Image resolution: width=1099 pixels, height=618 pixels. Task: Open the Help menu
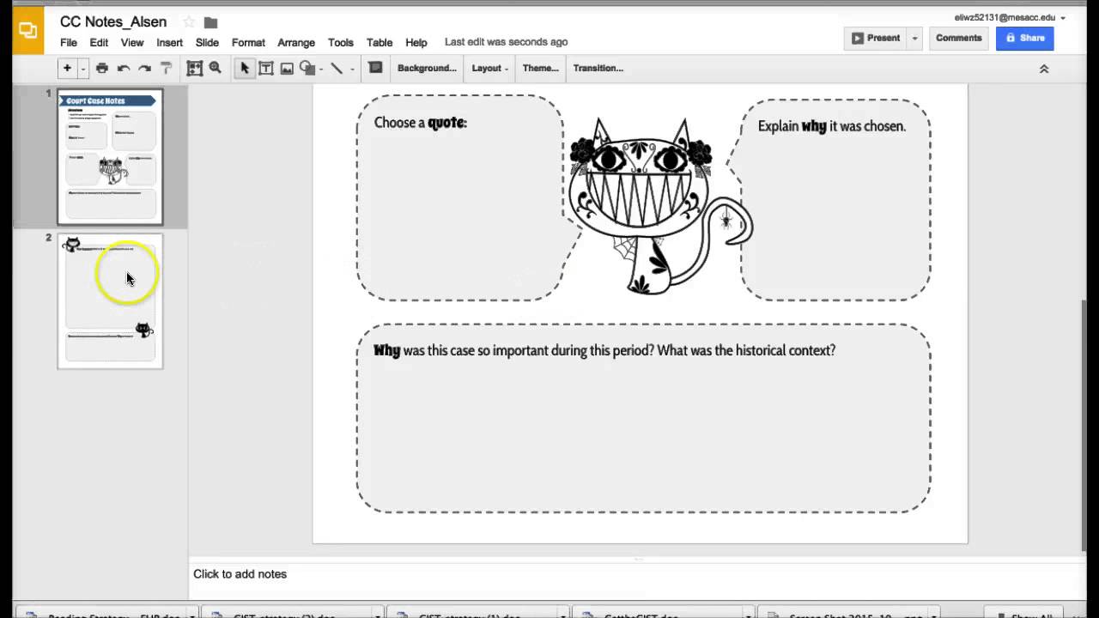point(416,42)
